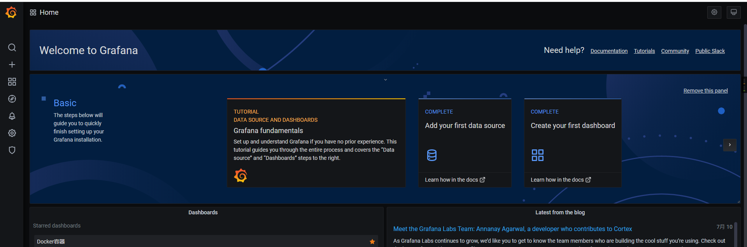Open the Alerting bell icon
747x247 pixels.
(12, 116)
